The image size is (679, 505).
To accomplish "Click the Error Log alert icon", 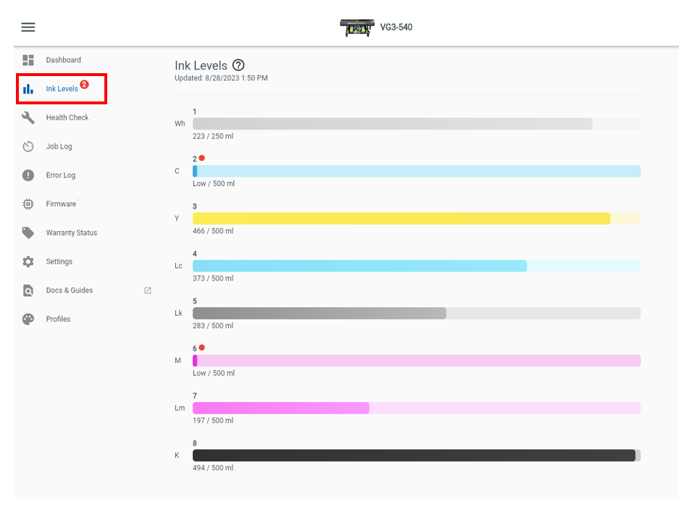I will tap(28, 175).
